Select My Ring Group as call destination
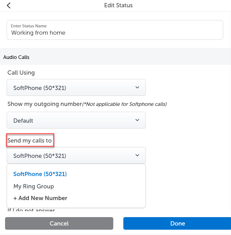 point(34,186)
